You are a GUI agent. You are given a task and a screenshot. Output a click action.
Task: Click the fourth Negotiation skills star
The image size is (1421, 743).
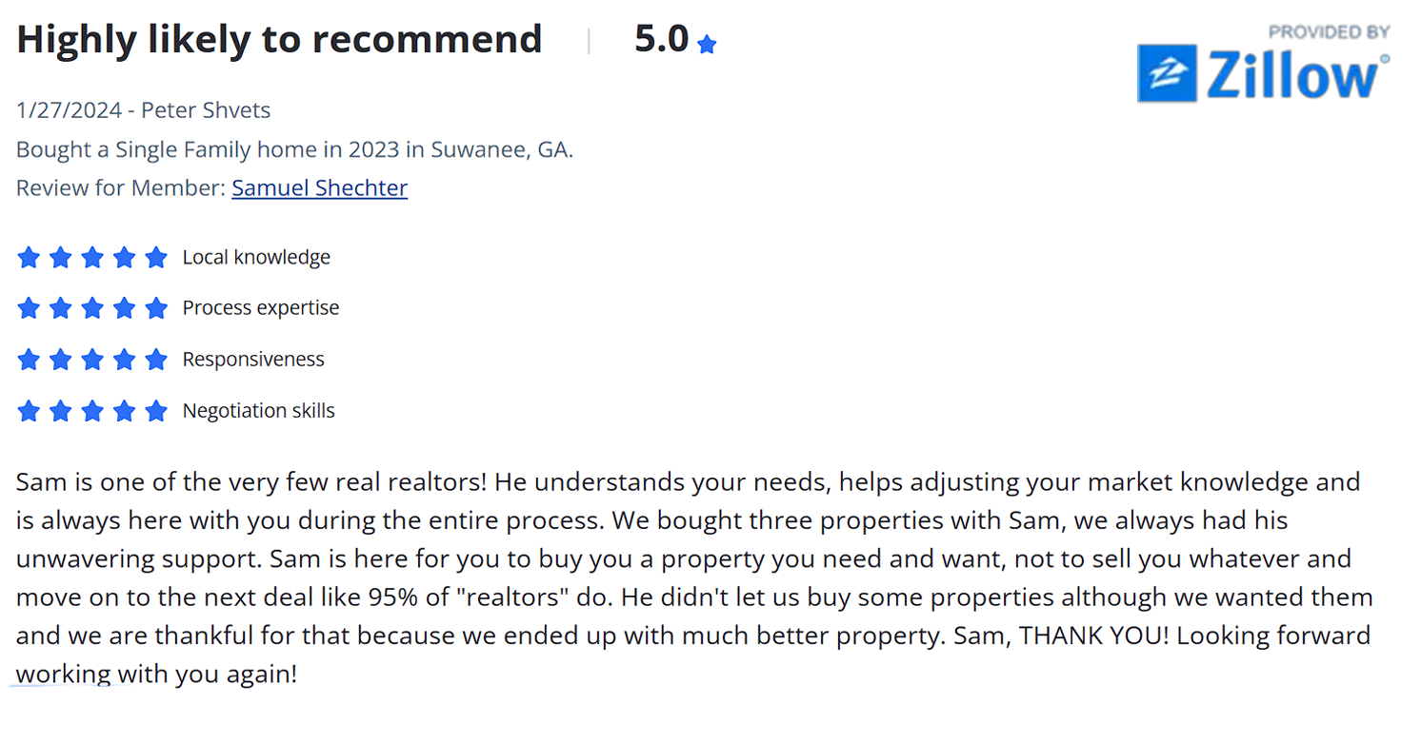pos(124,411)
